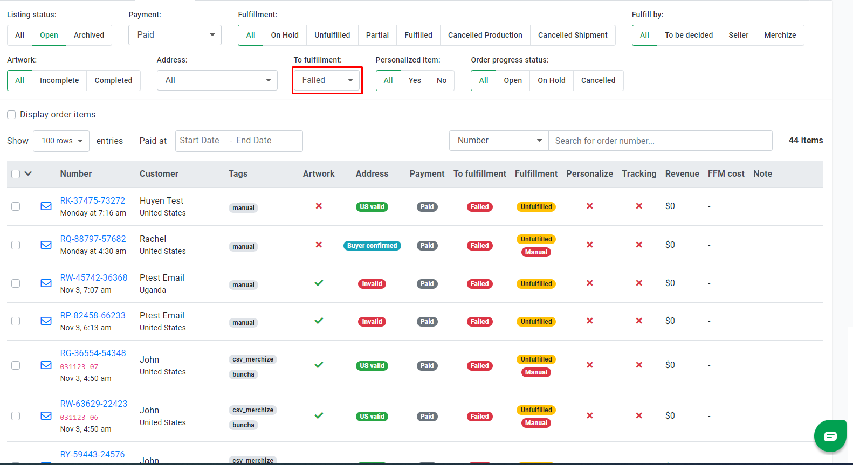Click envelope icon for order RW-63629-22423
Image resolution: width=853 pixels, height=465 pixels.
click(46, 416)
